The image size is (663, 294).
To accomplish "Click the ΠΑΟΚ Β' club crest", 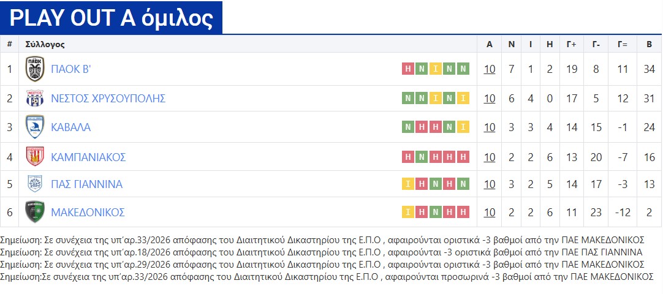I will pos(35,69).
